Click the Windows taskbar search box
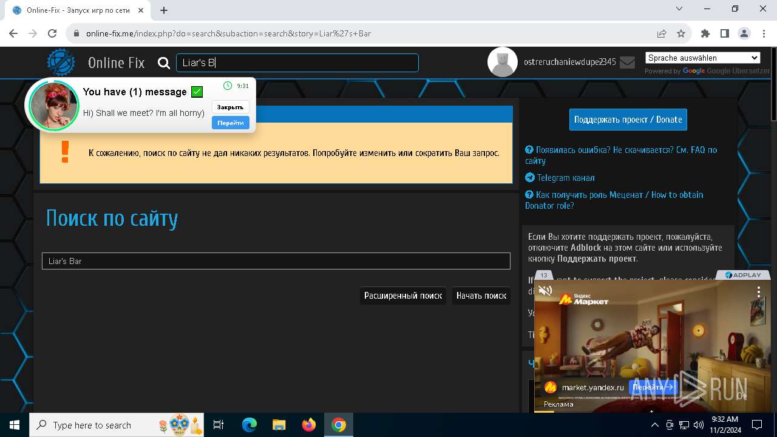 point(117,425)
